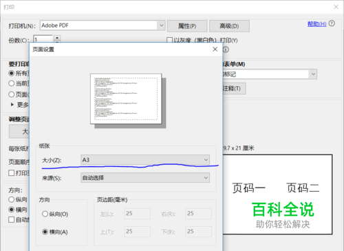Click the 注释 summarize comments button
The width and height of the screenshot is (344, 251).
point(234,88)
